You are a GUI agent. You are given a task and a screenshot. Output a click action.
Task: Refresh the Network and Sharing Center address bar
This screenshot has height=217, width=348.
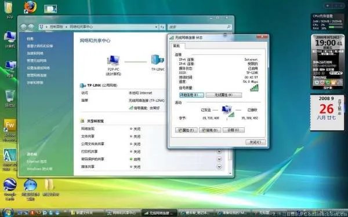coord(162,27)
